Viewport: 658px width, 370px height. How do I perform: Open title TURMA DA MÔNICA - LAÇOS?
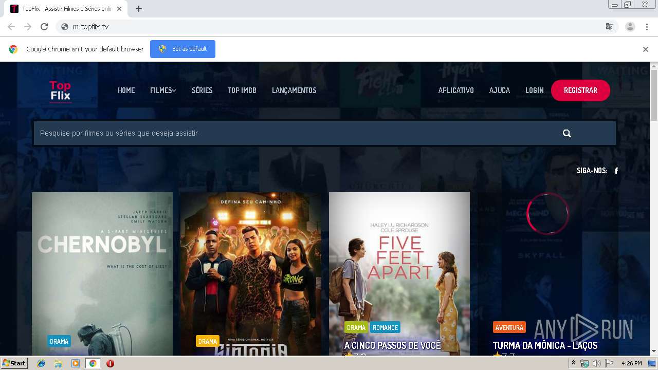tap(545, 345)
